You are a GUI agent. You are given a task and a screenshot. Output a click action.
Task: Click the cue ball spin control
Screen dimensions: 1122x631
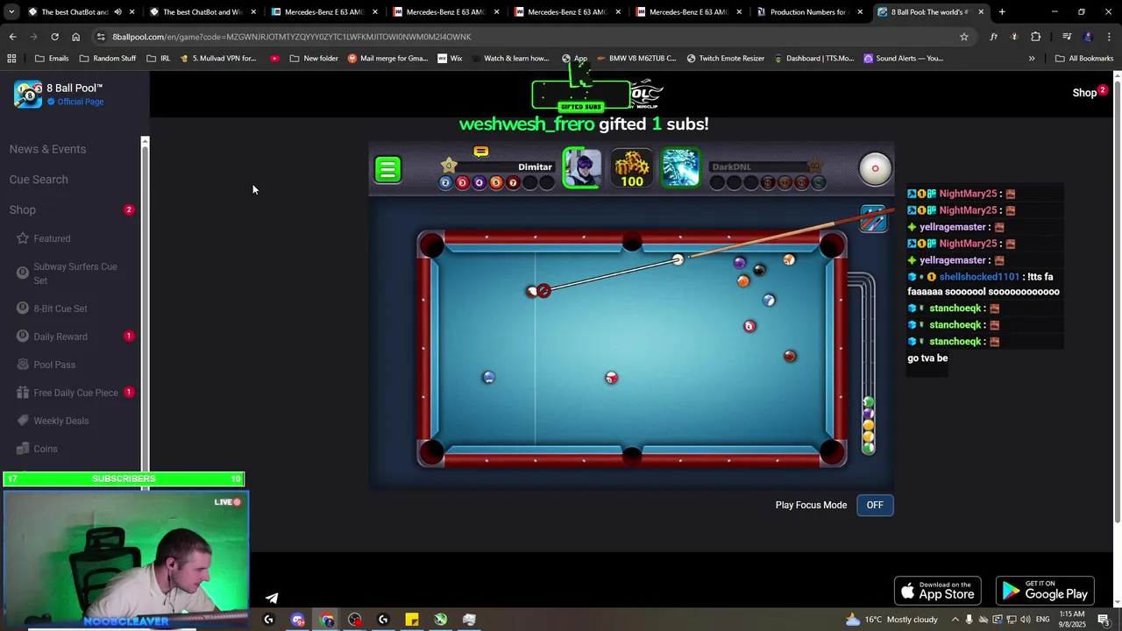875,168
